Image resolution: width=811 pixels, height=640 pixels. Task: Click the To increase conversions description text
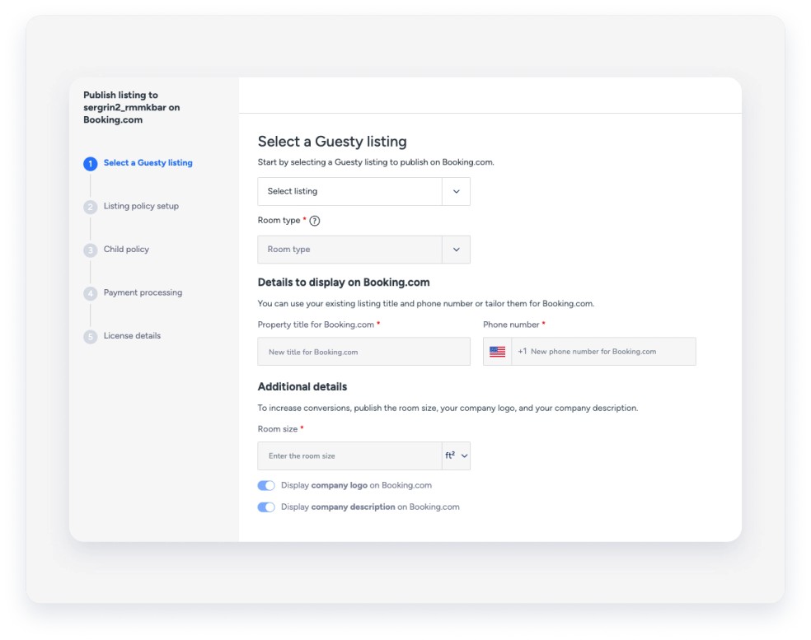click(x=448, y=408)
